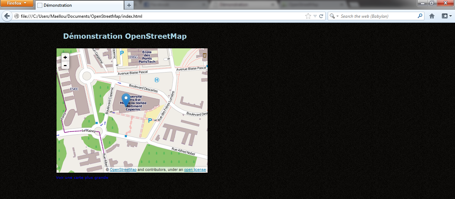Viewport: 455px width, 199px height.
Task: Reload the current page
Action: coord(321,16)
